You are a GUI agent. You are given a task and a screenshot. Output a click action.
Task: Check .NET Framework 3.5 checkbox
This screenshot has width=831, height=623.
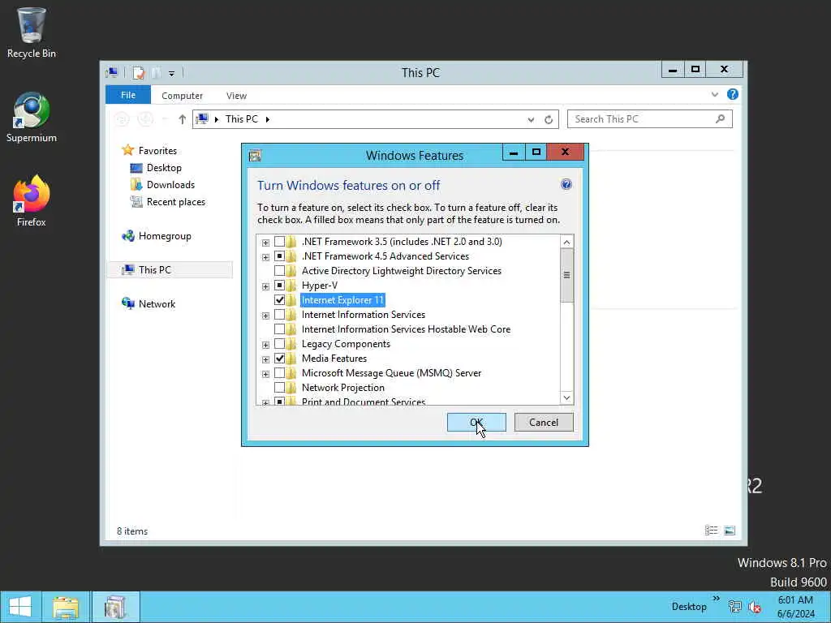279,242
